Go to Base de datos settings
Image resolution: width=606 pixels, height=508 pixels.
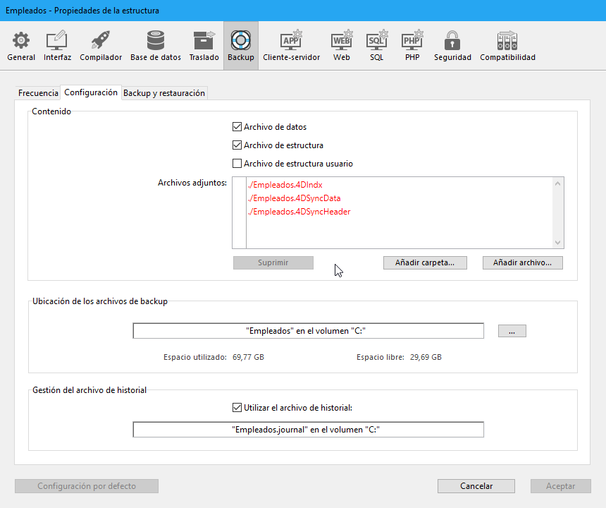156,46
